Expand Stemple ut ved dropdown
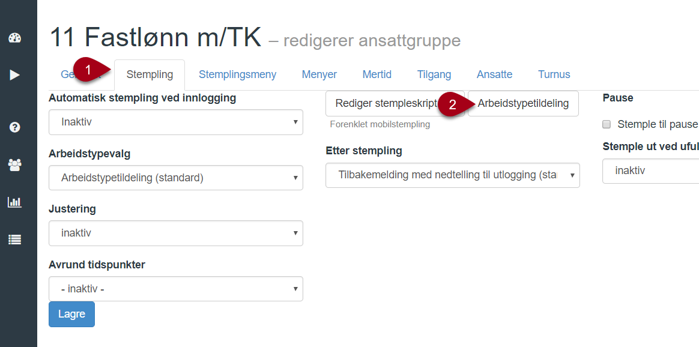 tap(650, 171)
